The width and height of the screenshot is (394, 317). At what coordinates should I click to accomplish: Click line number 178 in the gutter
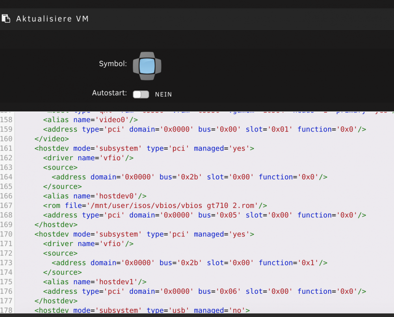(6, 310)
